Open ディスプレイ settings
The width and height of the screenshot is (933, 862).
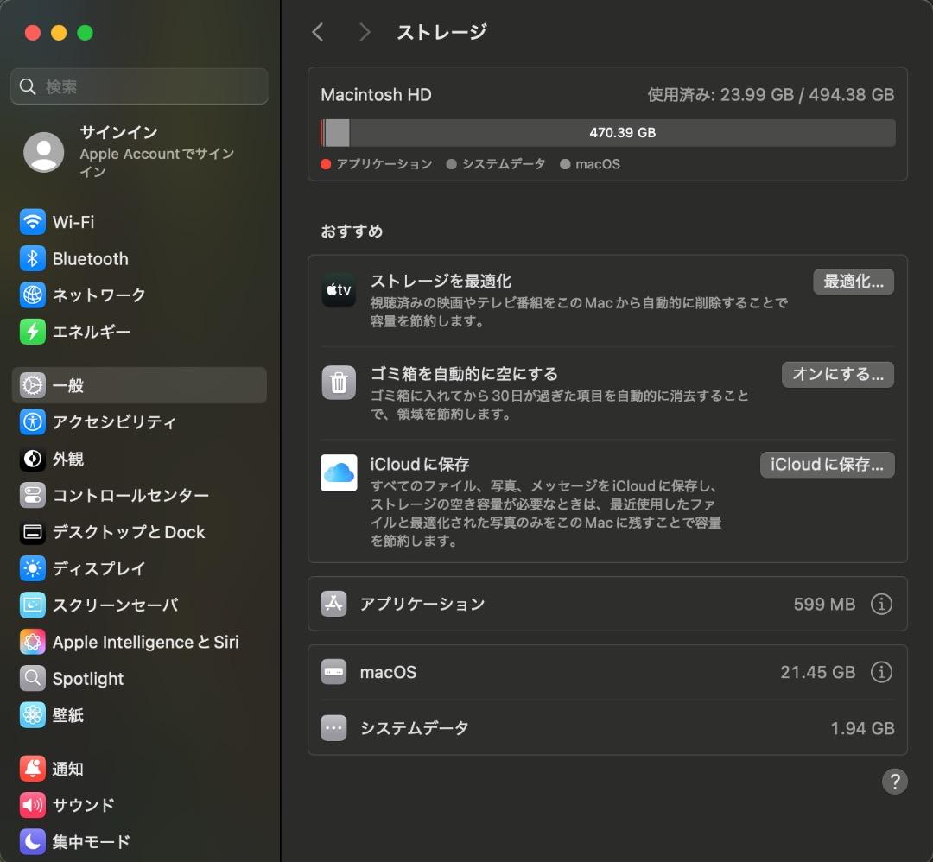click(x=139, y=568)
